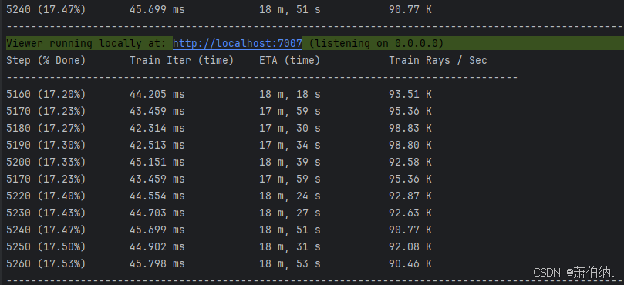The image size is (624, 285).
Task: Select the '45.151 ms' train iter value
Action: 157,163
